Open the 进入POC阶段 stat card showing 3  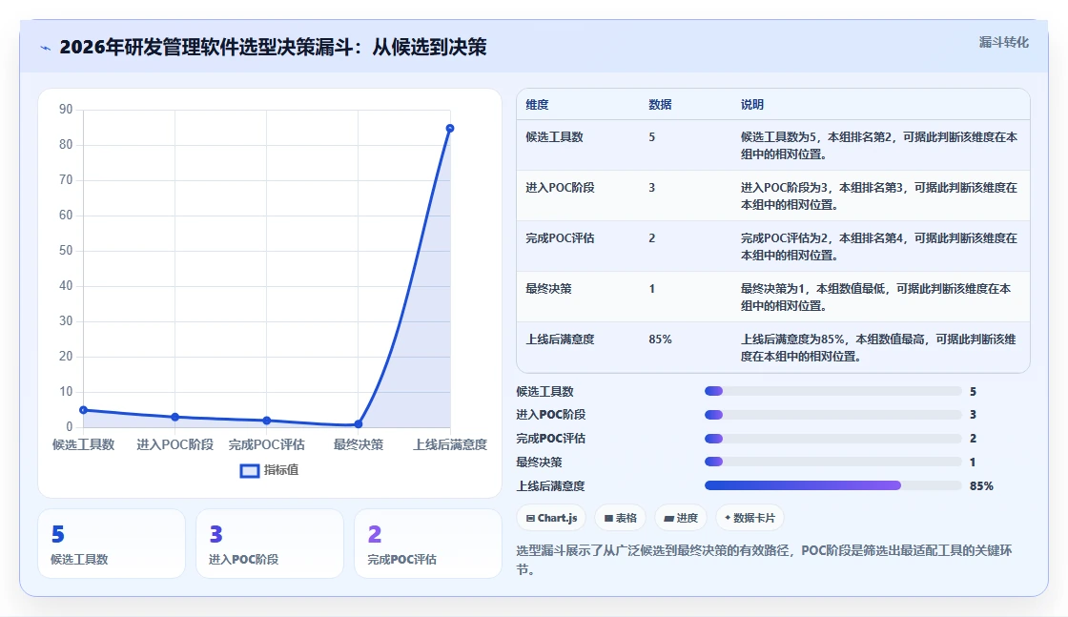click(x=270, y=544)
